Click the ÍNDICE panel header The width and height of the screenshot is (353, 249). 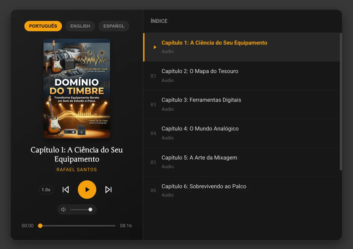pyautogui.click(x=159, y=21)
